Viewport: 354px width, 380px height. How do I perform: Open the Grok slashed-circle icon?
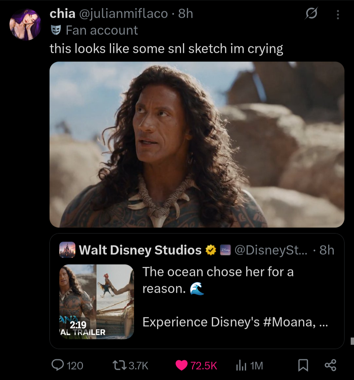311,14
